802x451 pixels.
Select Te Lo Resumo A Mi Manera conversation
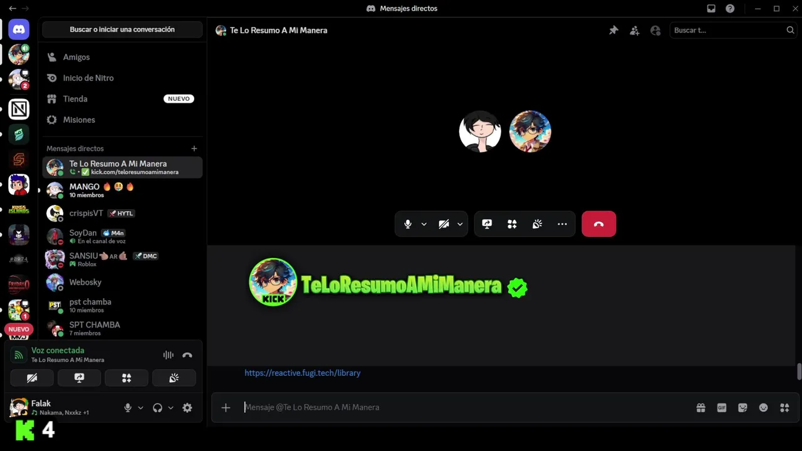point(122,167)
